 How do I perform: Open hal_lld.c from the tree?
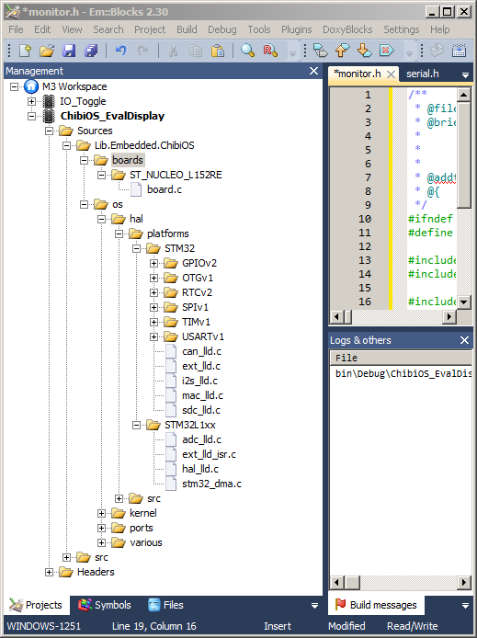(200, 469)
